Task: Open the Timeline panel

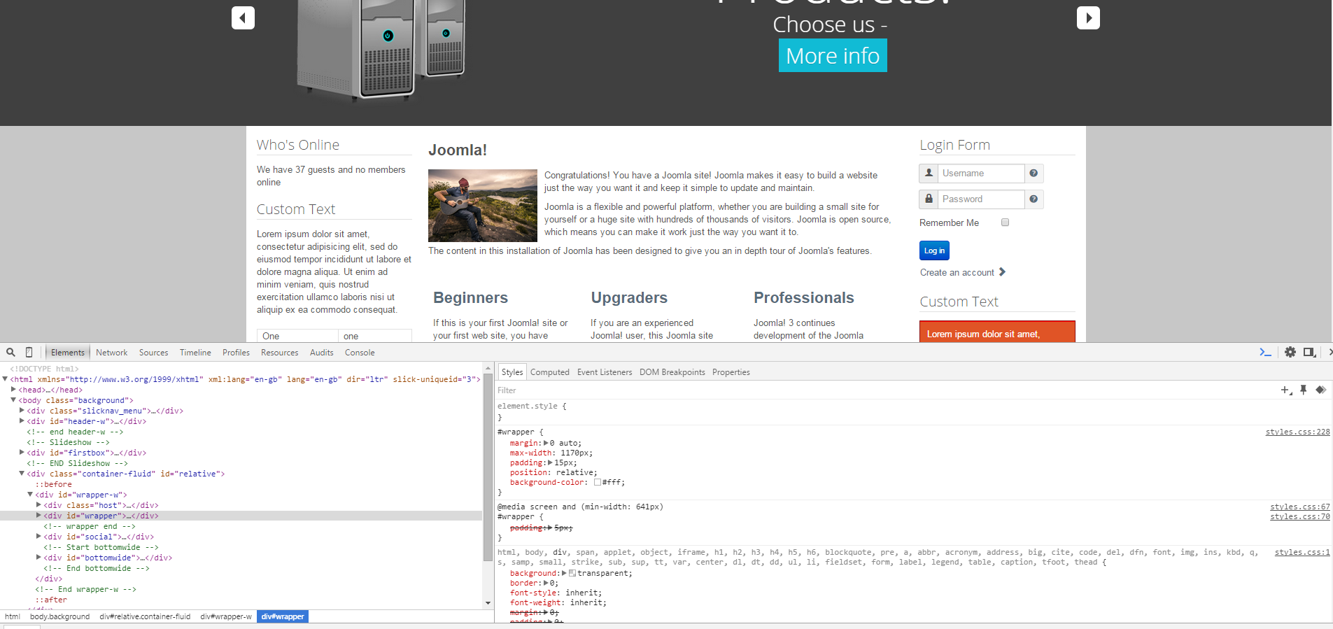Action: pos(195,353)
